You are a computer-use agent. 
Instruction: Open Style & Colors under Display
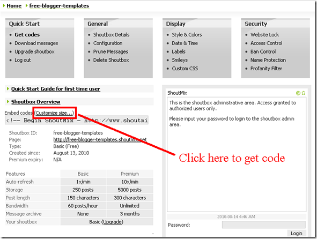(x=187, y=35)
